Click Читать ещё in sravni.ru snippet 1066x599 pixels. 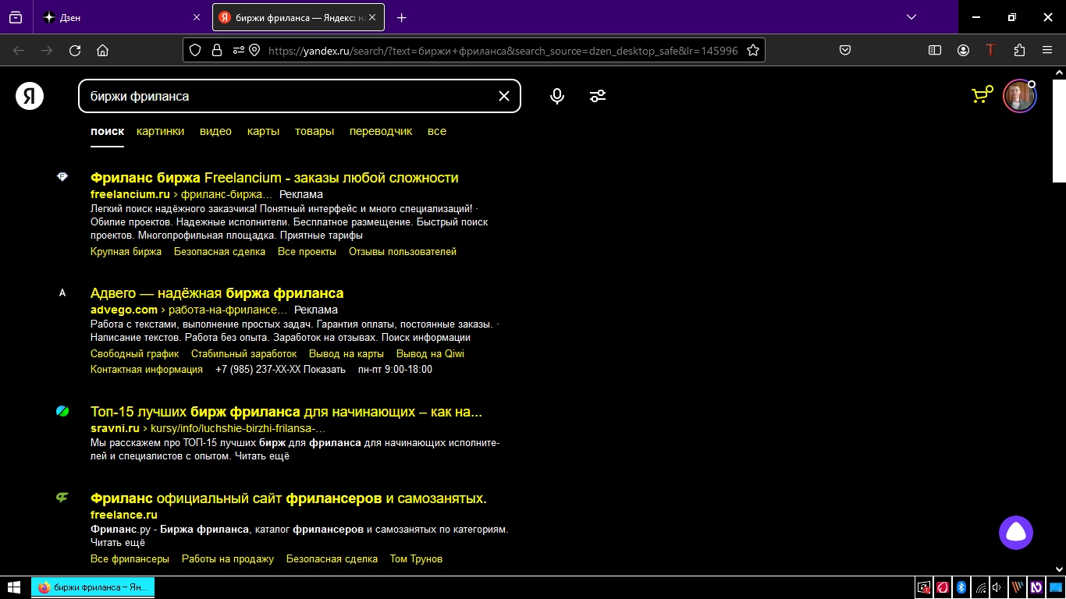coord(262,456)
